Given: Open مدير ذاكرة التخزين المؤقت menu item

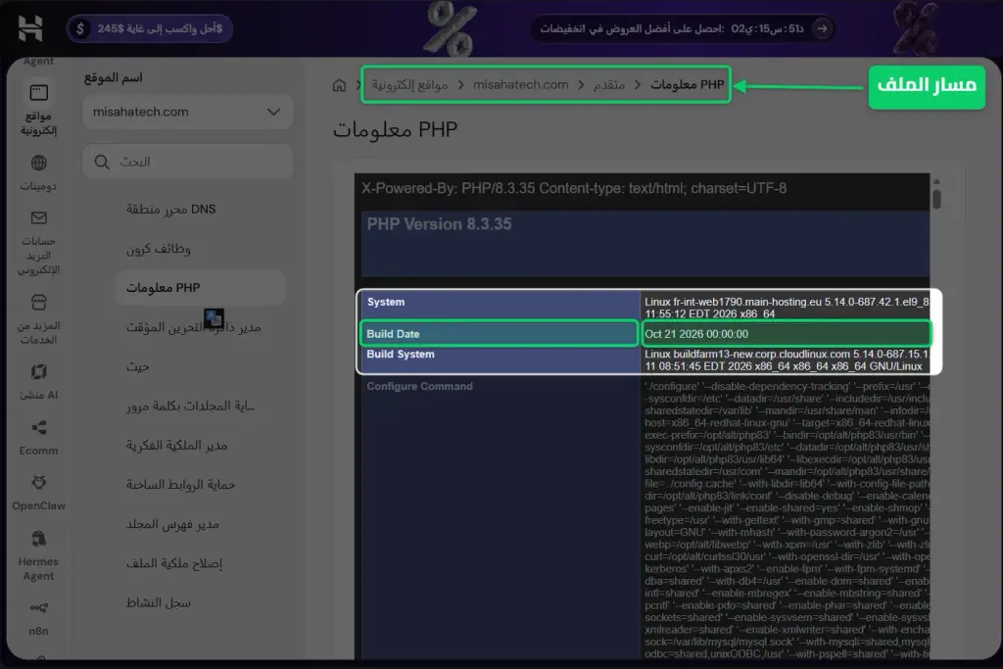Looking at the screenshot, I should (x=193, y=327).
